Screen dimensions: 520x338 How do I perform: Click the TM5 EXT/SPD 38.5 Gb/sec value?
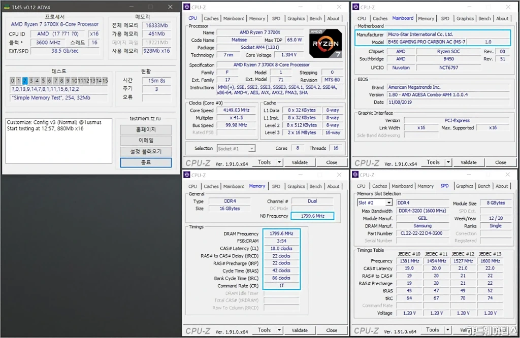click(65, 51)
